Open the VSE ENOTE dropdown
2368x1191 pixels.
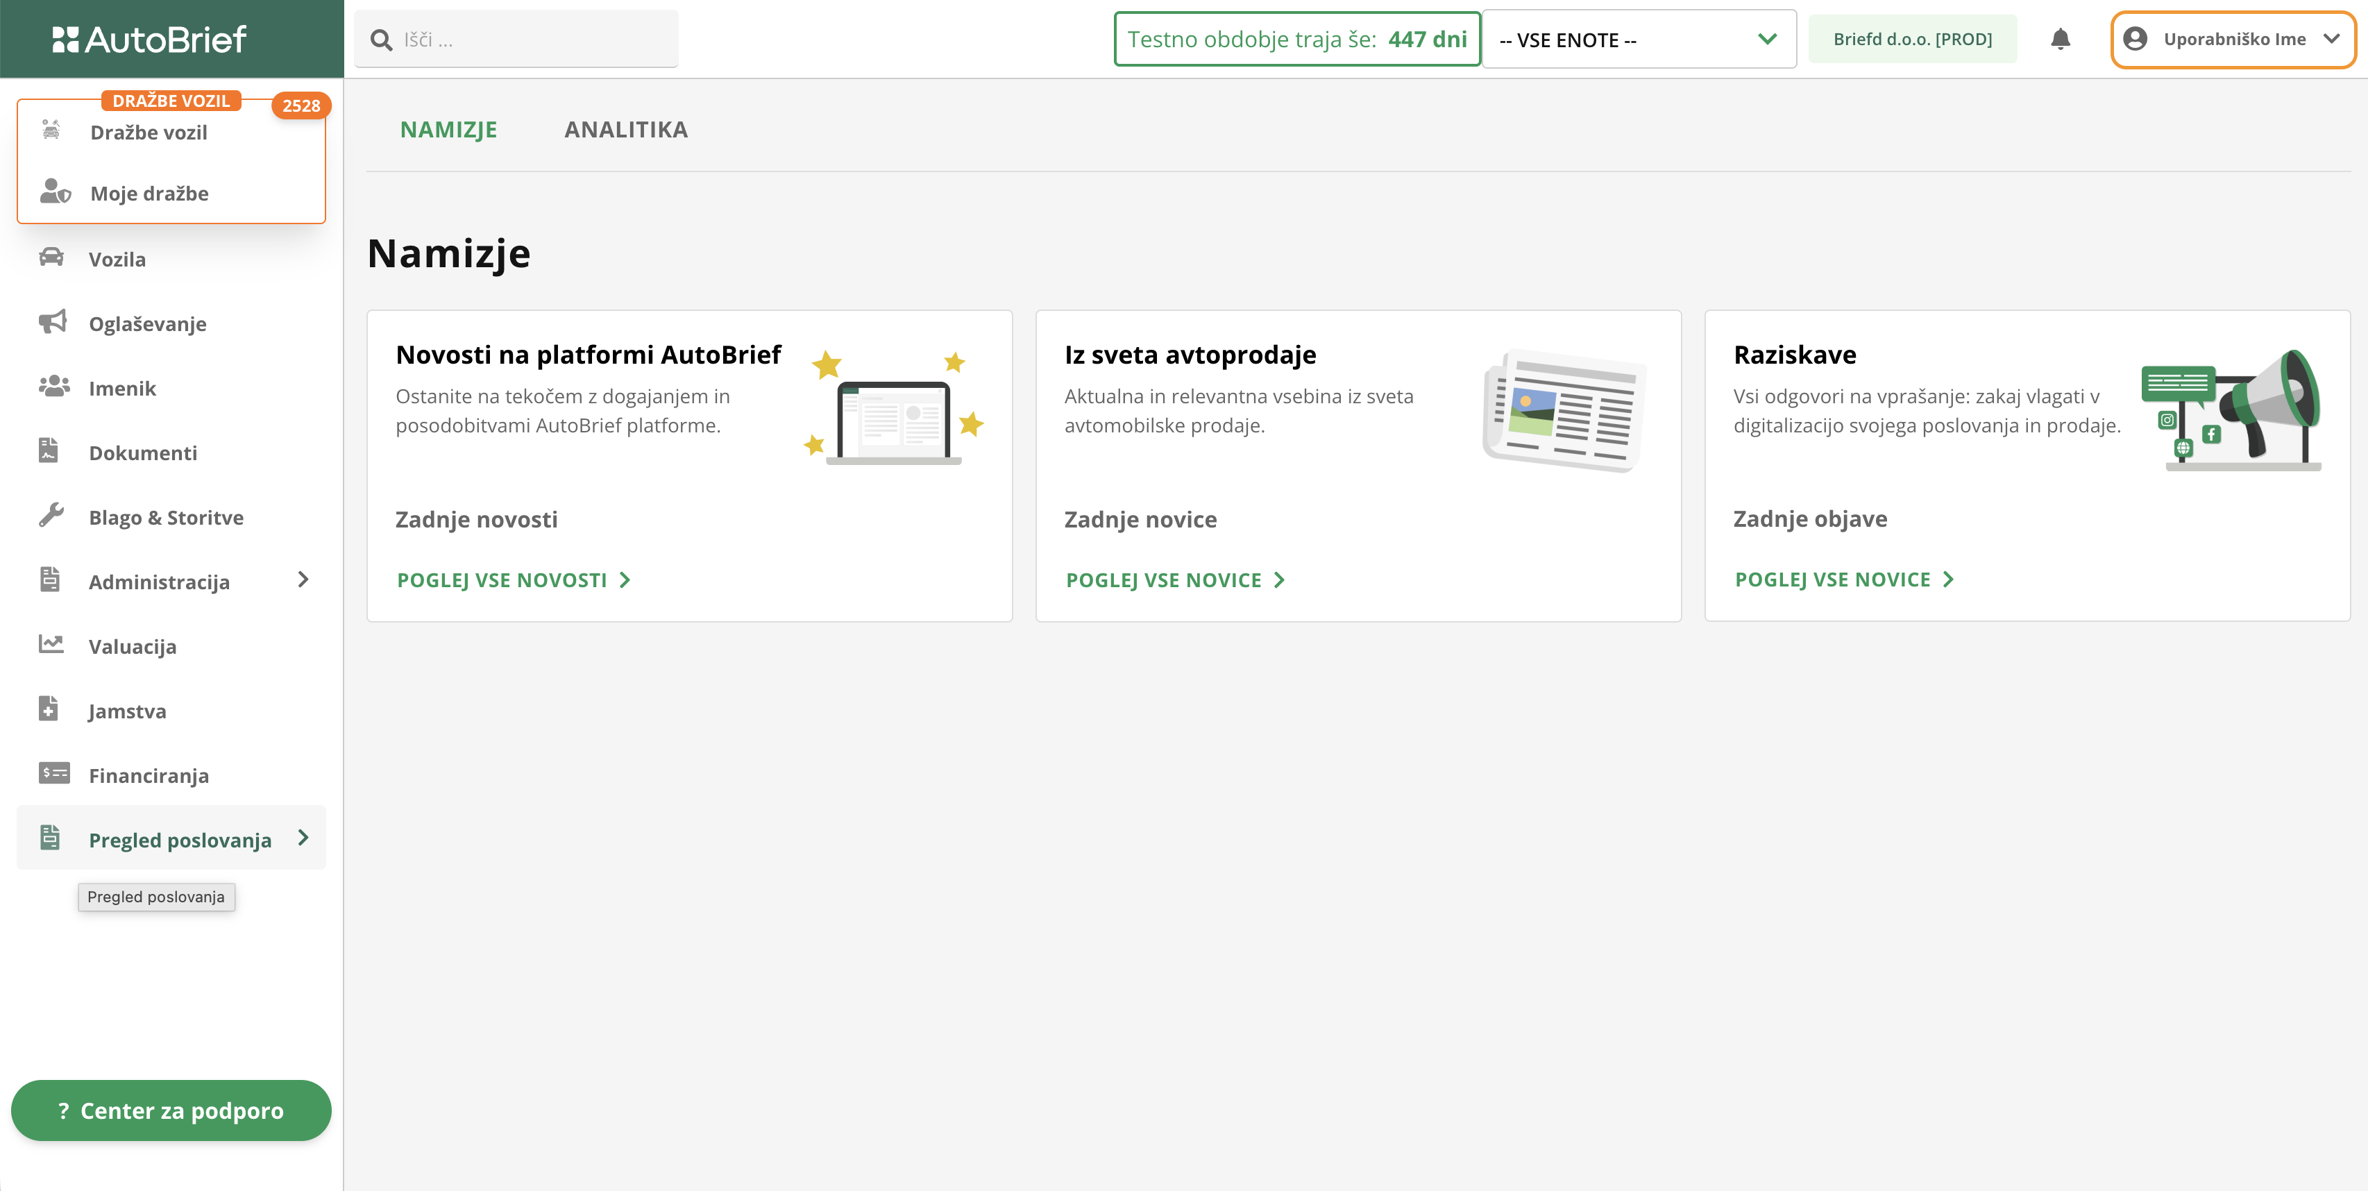[1638, 40]
